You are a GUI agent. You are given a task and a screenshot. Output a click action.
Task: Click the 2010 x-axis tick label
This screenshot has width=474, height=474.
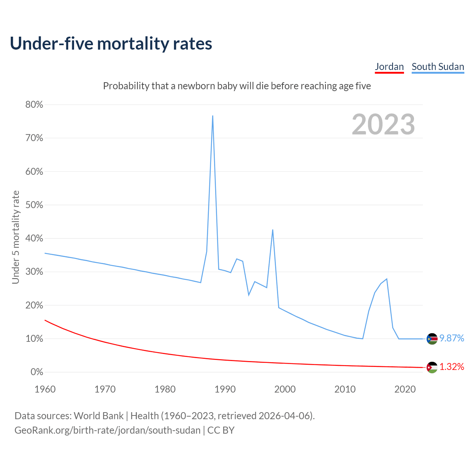[x=345, y=389]
